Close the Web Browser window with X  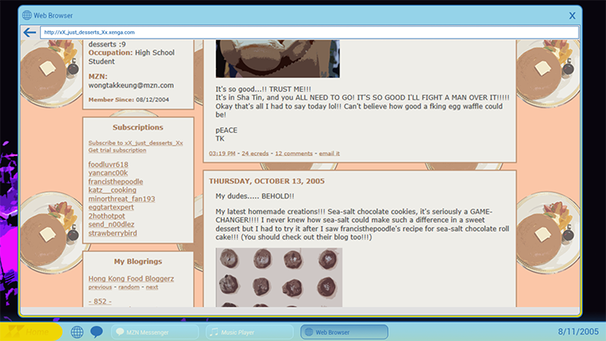pyautogui.click(x=572, y=15)
